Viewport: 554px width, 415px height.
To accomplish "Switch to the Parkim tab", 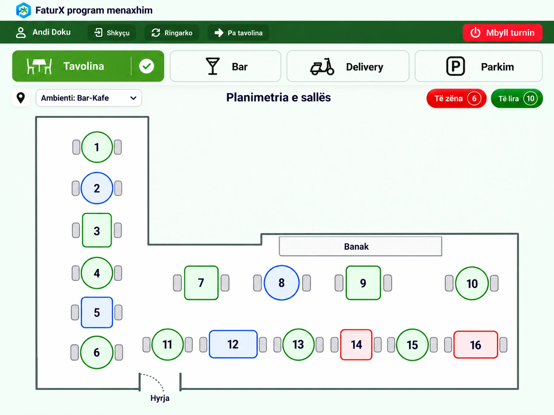I will click(x=479, y=66).
